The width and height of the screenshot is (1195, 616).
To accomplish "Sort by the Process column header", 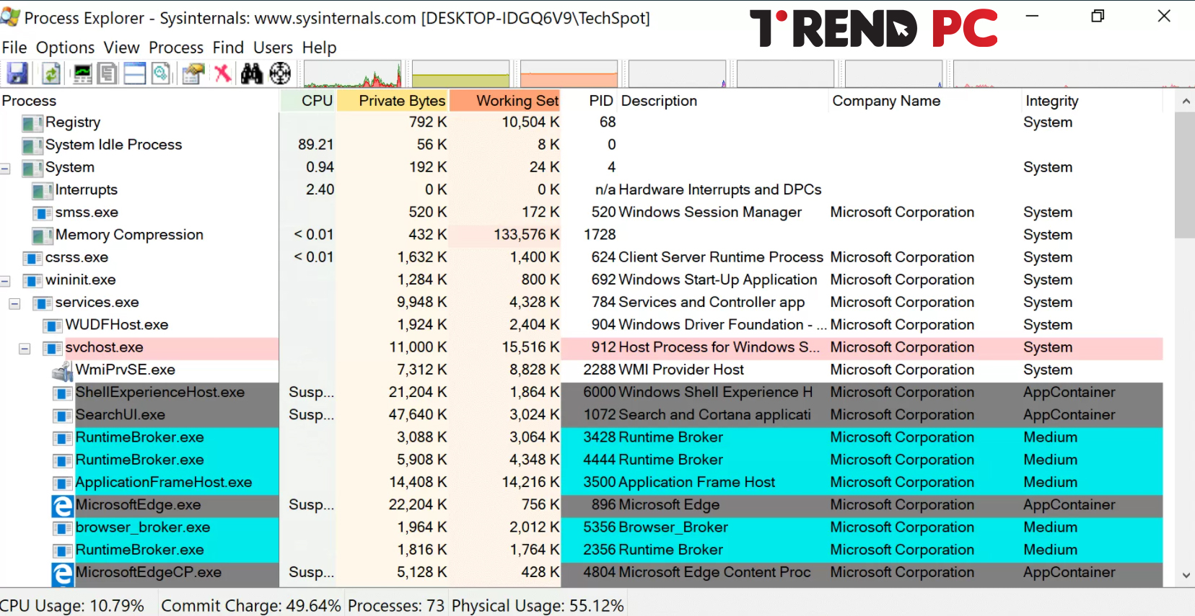I will (x=139, y=101).
